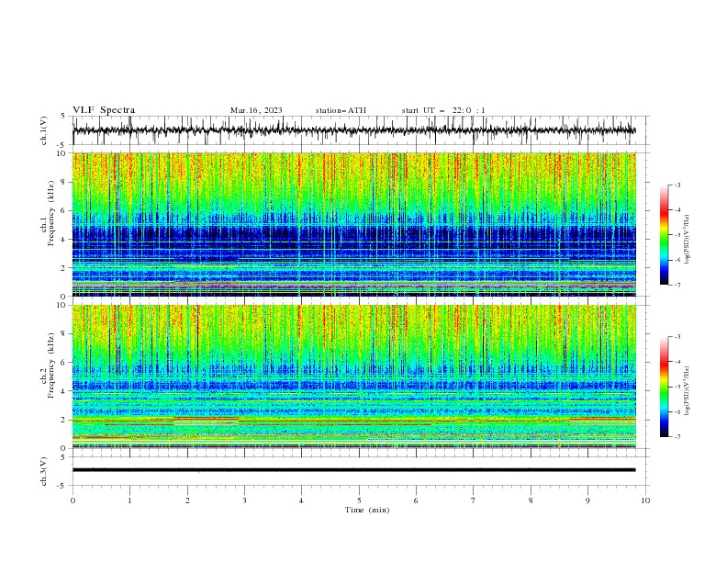Click the "10" kHz tick of the ch.1 spectrogram
Image resolution: width=727 pixels, height=562 pixels.
pos(62,153)
